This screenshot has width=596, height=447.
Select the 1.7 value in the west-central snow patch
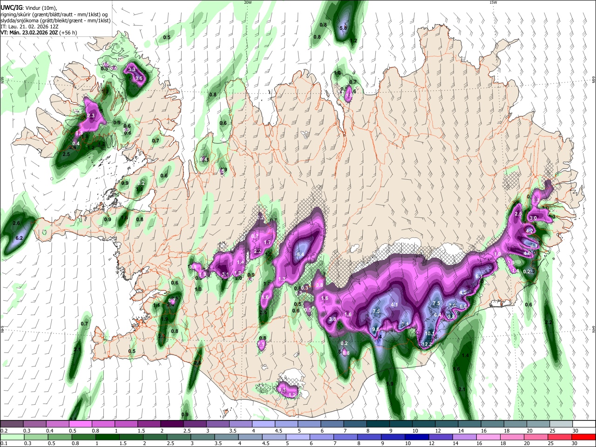268,242
